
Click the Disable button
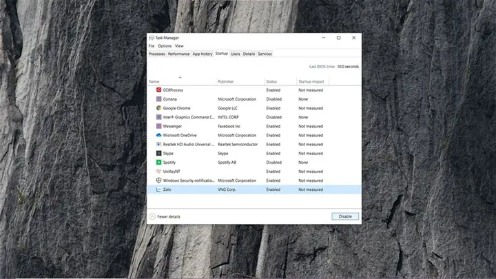[345, 216]
